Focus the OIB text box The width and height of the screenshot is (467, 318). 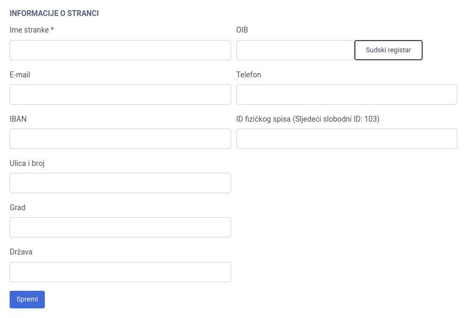coord(295,50)
